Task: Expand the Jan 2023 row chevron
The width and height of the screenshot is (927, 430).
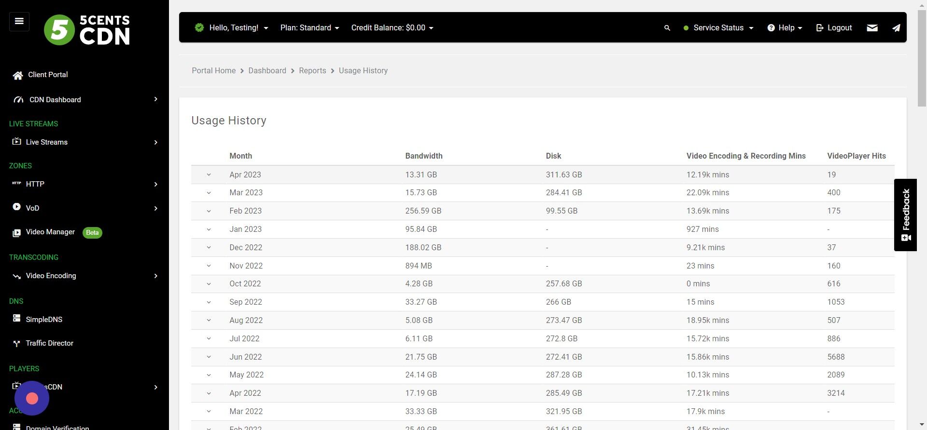Action: [x=209, y=229]
